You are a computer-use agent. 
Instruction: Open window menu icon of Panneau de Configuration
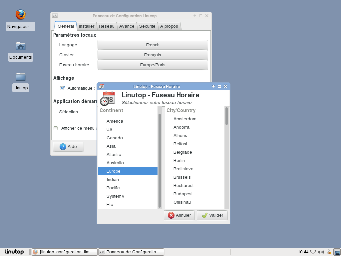(x=55, y=16)
